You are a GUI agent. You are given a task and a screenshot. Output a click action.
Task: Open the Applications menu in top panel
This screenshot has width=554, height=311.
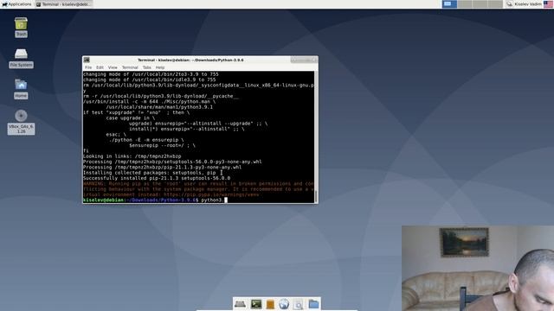point(16,3)
